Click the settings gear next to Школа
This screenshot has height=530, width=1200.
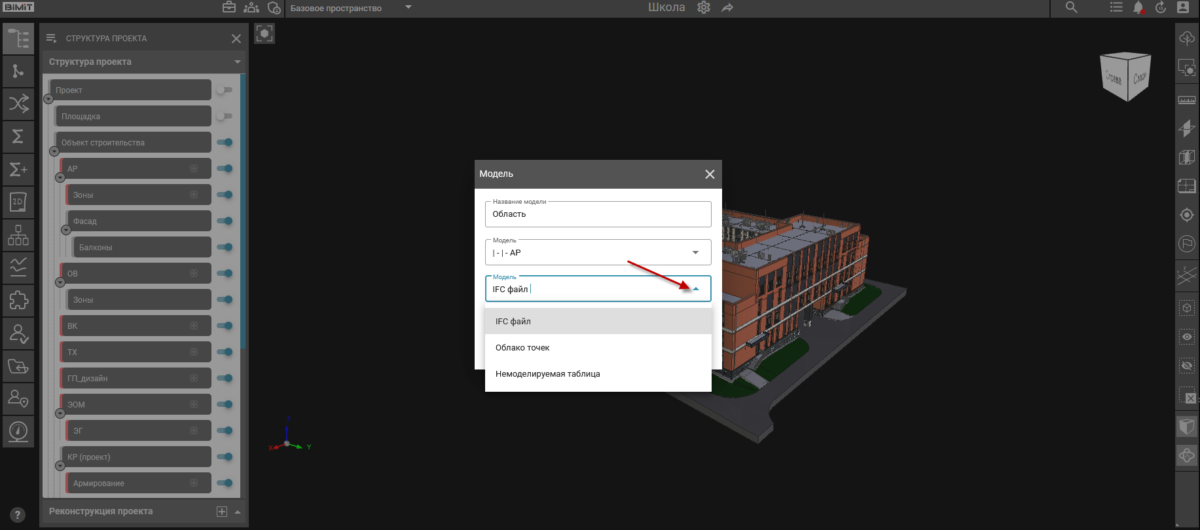pos(704,8)
